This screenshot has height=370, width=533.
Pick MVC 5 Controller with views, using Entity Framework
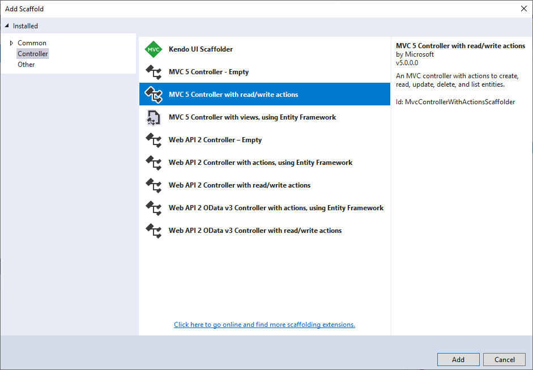click(265, 117)
